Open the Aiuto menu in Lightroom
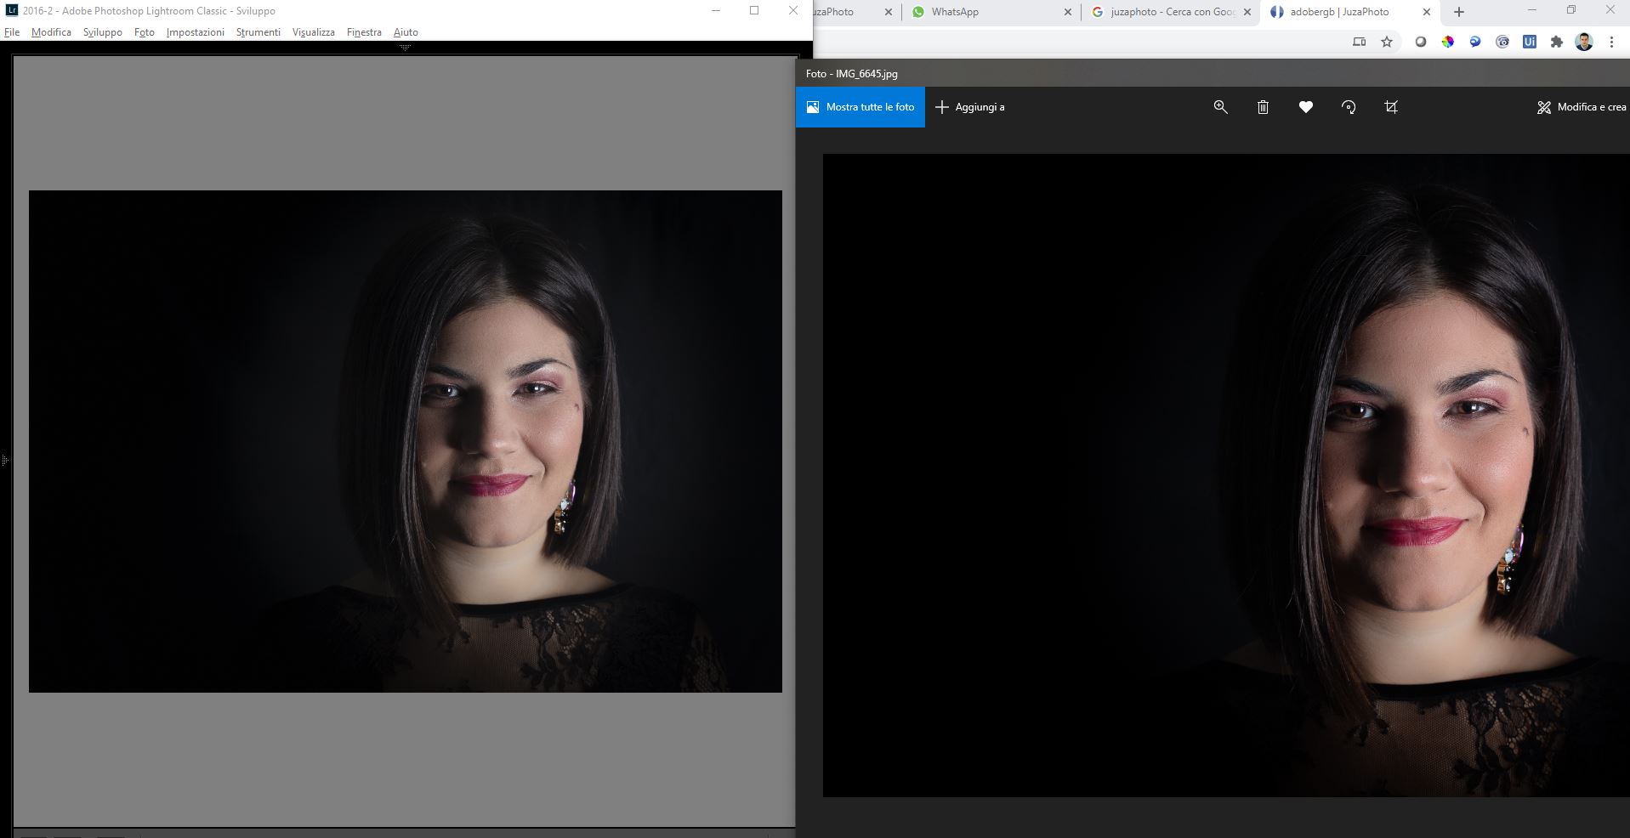 406,31
